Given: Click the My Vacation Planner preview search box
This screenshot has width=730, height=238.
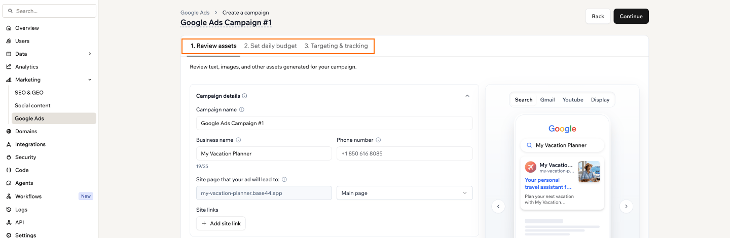Looking at the screenshot, I should 562,145.
